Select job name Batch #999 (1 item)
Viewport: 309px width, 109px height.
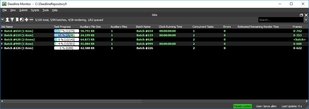(19, 44)
